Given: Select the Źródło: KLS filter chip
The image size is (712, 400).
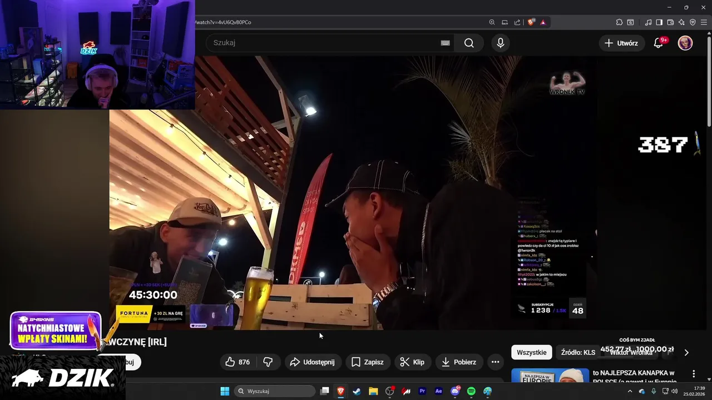Looking at the screenshot, I should tap(578, 352).
